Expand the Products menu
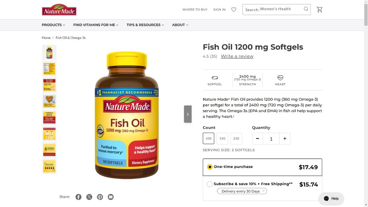 point(53,25)
